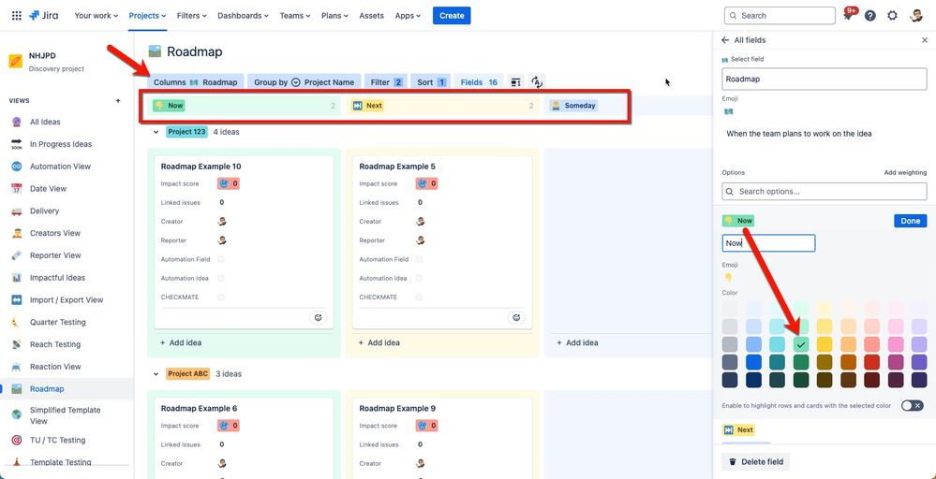This screenshot has width=936, height=479.
Task: Open Date View
Action: (x=49, y=188)
